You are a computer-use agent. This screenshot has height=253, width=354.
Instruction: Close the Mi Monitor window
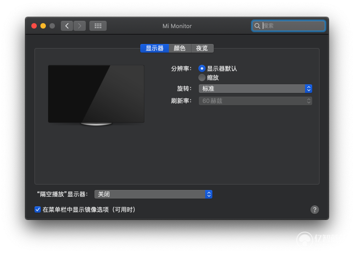tap(34, 26)
